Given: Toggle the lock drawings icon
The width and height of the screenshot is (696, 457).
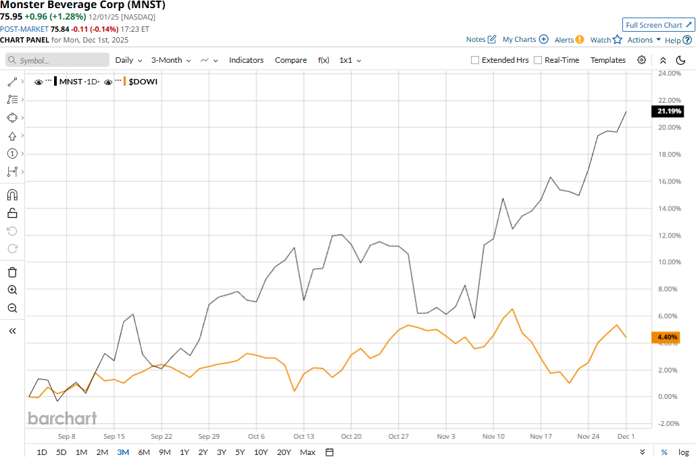Looking at the screenshot, I should [12, 213].
